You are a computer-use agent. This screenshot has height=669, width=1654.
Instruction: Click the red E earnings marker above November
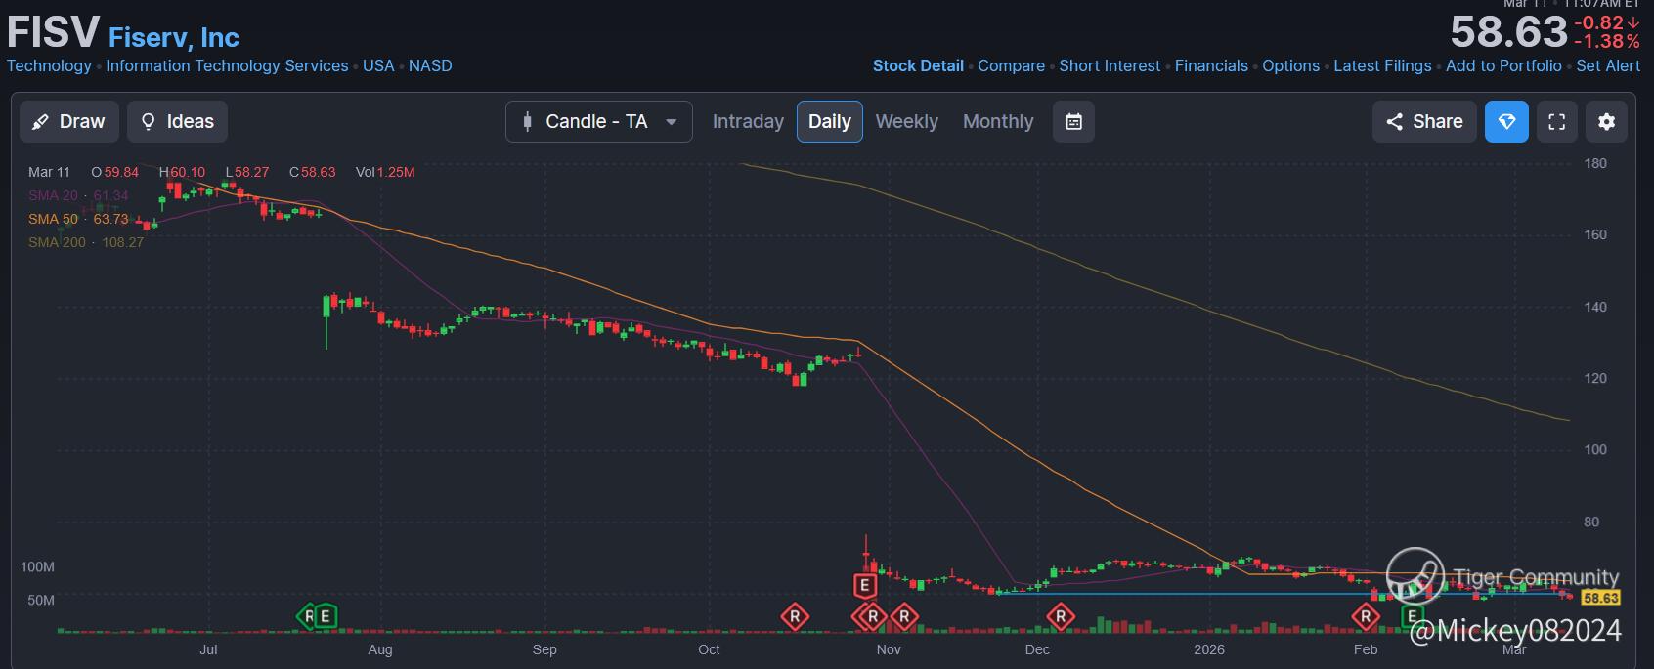(864, 585)
